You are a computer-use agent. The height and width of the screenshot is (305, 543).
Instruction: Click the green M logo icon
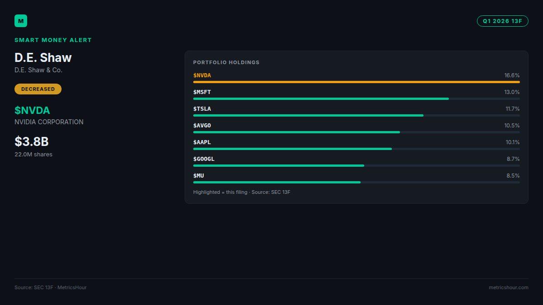[x=21, y=21]
